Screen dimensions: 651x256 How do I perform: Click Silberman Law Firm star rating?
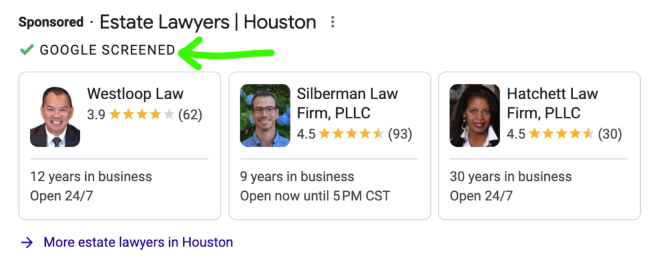click(x=352, y=133)
